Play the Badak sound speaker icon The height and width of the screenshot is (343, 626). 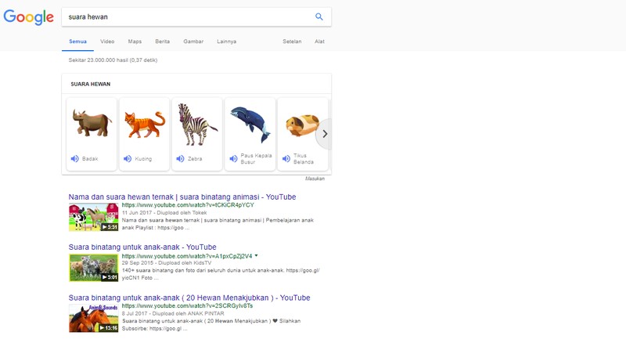pyautogui.click(x=75, y=159)
